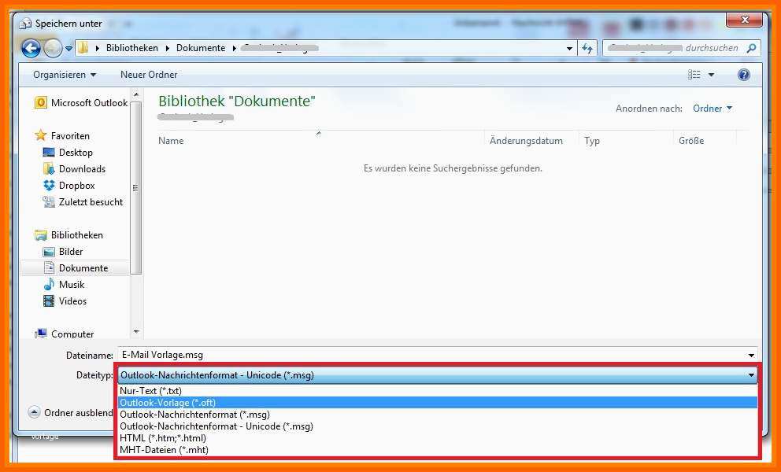Screen dimensions: 781x472
Task: Open the Organisieren menu
Action: (x=65, y=75)
